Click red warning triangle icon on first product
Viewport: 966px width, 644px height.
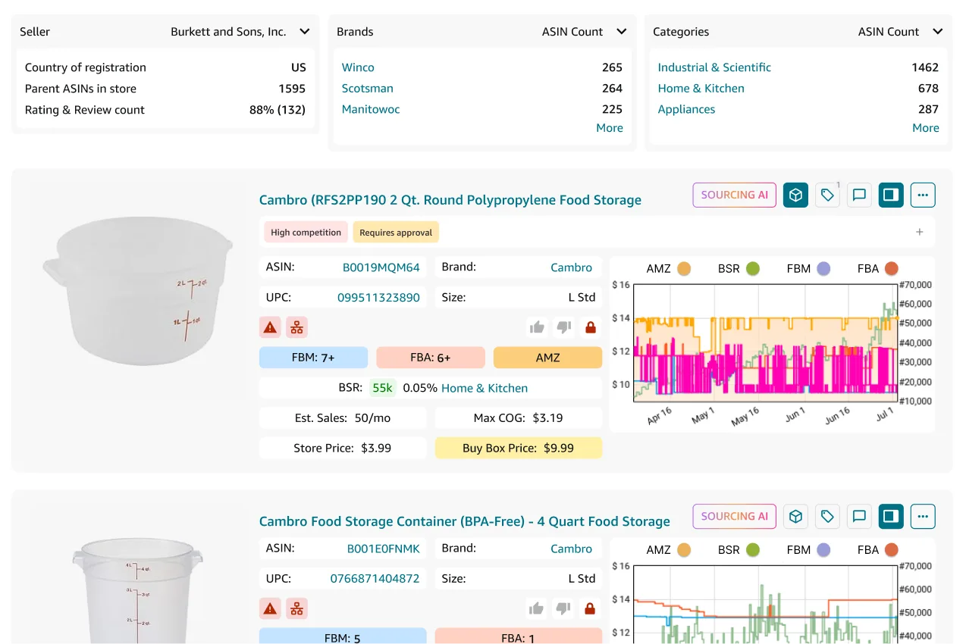[270, 327]
